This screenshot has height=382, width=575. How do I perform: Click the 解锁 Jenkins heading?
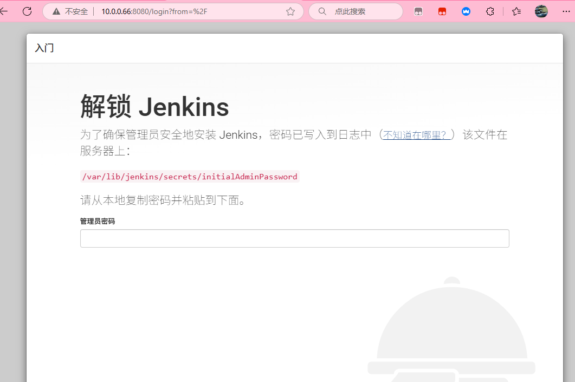tap(154, 107)
